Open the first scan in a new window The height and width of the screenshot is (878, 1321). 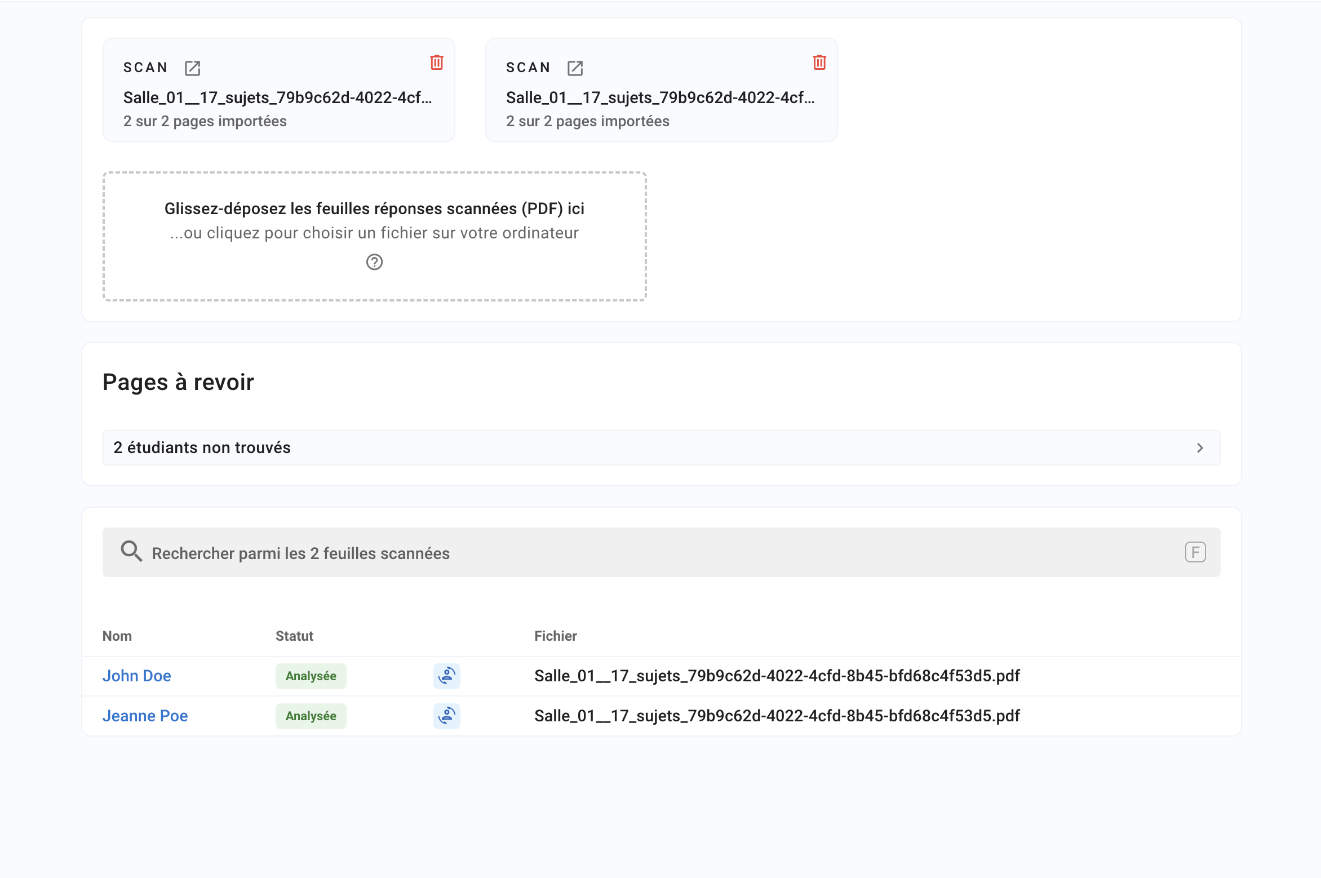click(x=192, y=68)
